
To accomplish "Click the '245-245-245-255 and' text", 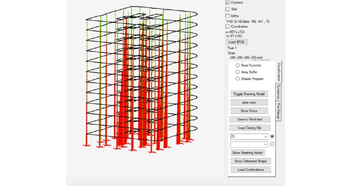I will tap(246, 58).
